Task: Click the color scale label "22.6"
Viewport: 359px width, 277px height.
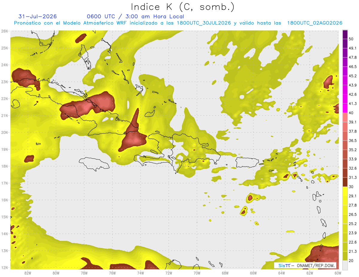Action: (x=352, y=242)
